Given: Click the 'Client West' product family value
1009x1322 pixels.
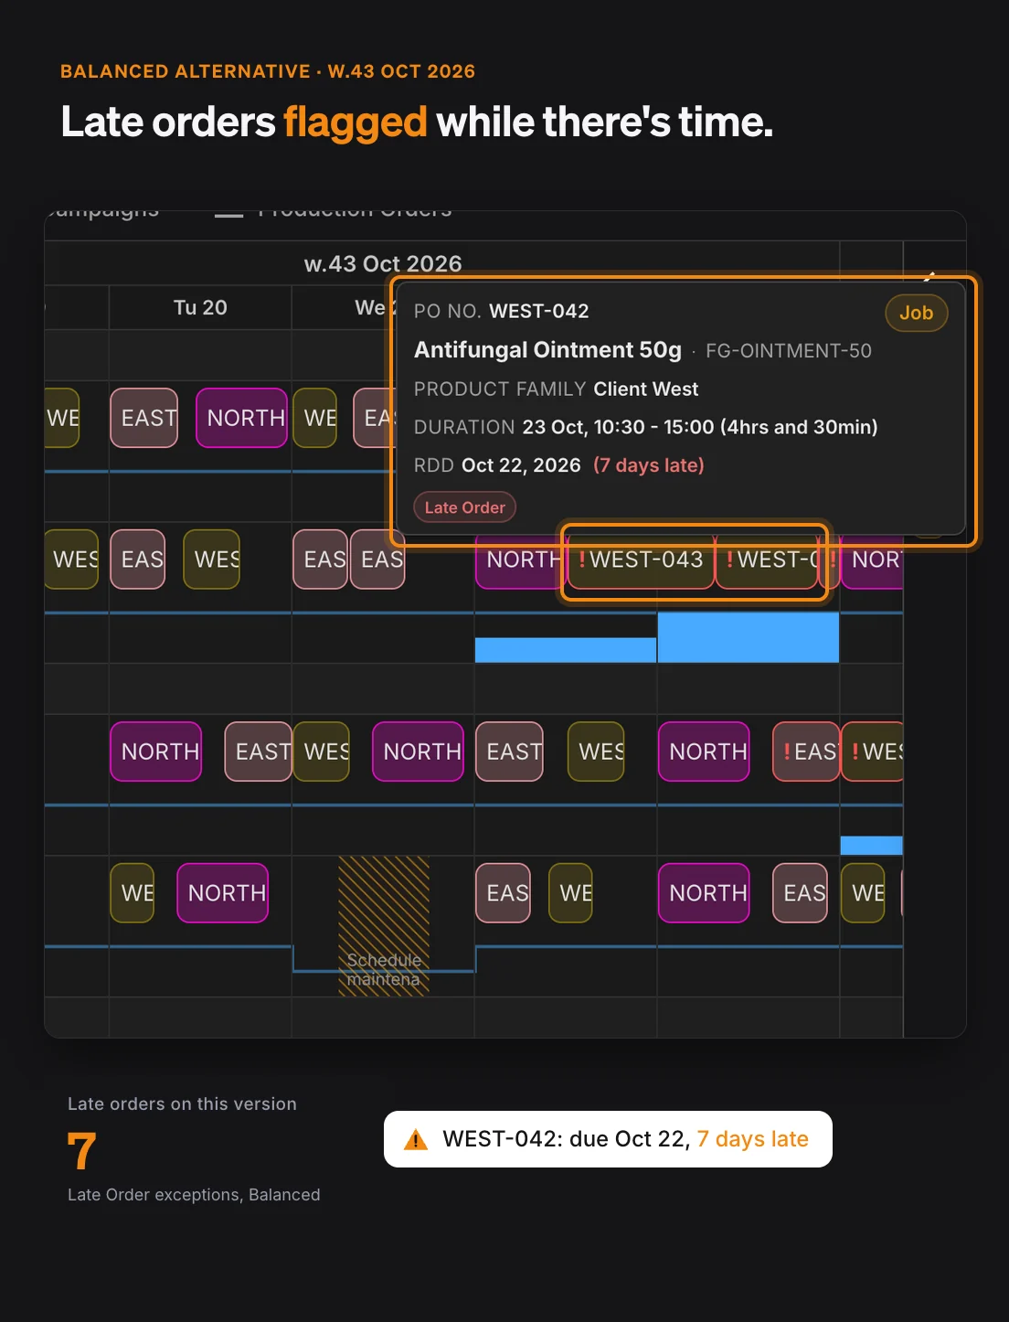Looking at the screenshot, I should pos(645,389).
